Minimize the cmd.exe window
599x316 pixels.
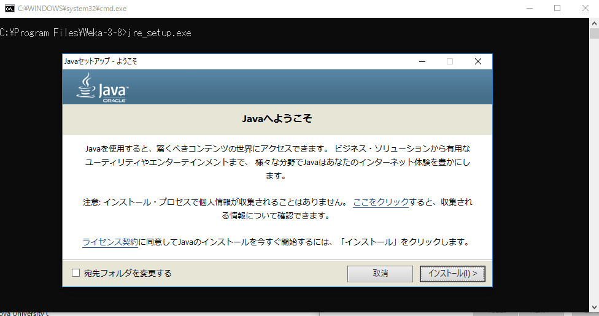tap(530, 9)
